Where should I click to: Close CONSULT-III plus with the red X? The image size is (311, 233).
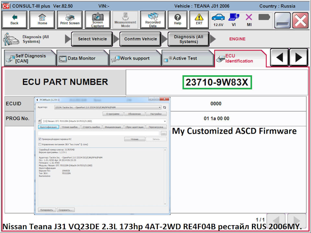300,20
